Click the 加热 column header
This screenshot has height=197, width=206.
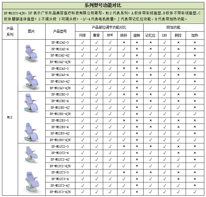(195, 35)
